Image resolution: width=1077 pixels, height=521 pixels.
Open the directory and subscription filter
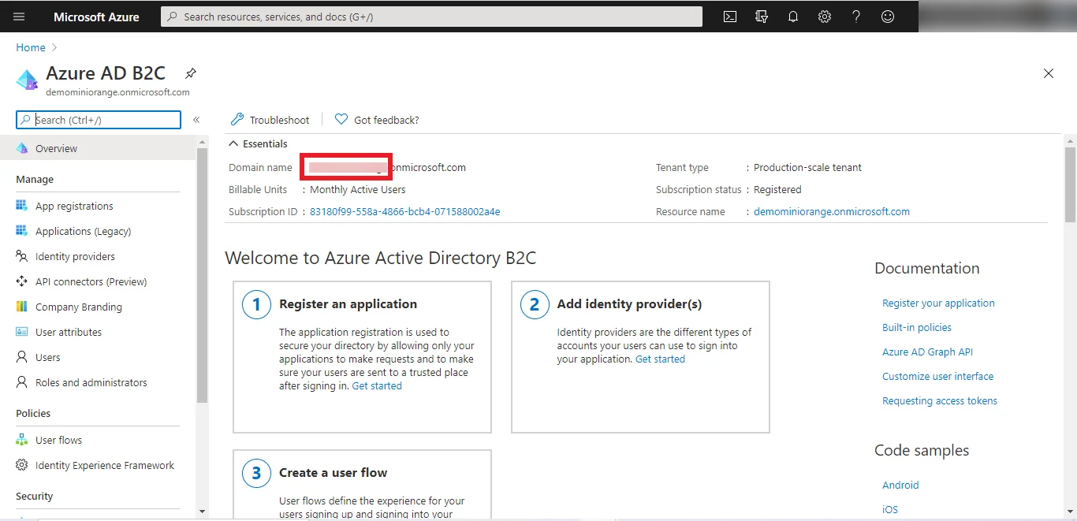(762, 16)
